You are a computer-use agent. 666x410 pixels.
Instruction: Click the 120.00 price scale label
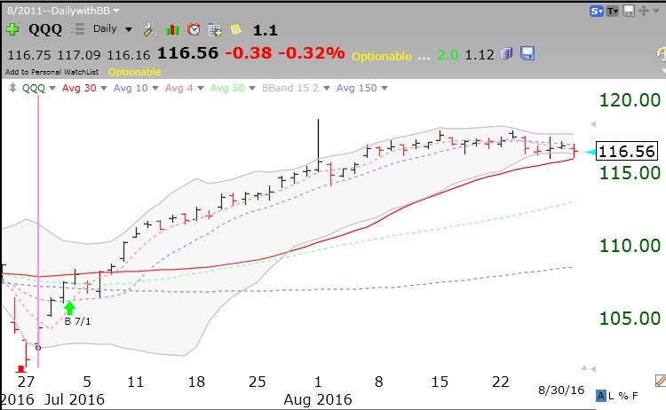(630, 100)
